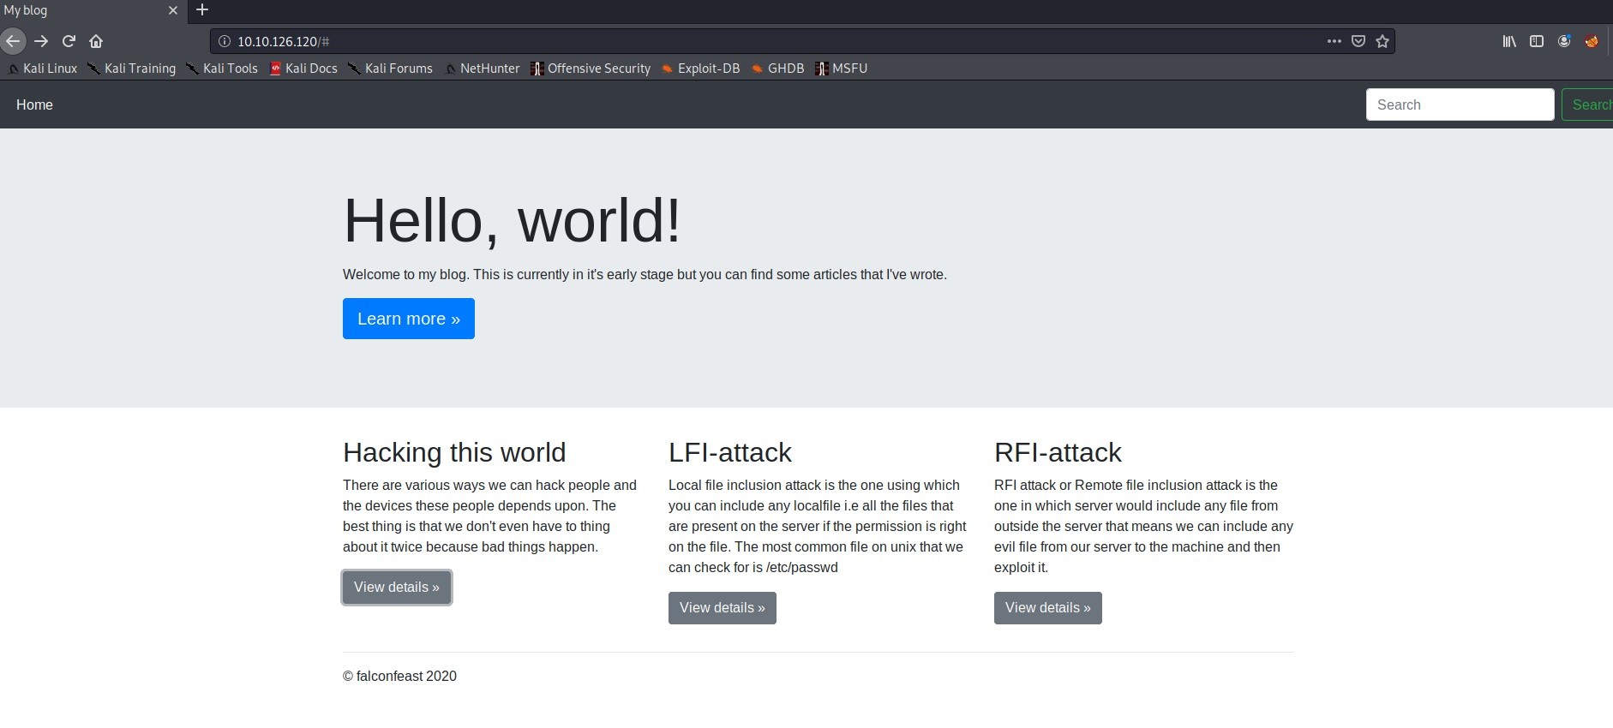This screenshot has width=1613, height=728.
Task: Show site information icon in address bar
Action: point(225,41)
